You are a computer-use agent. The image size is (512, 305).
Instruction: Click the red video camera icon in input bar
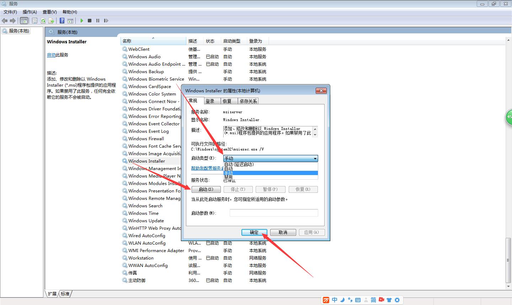pos(381,300)
